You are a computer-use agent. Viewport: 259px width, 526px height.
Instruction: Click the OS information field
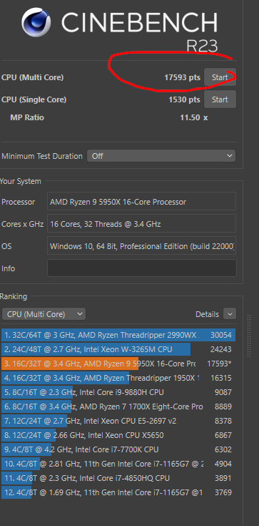[141, 246]
